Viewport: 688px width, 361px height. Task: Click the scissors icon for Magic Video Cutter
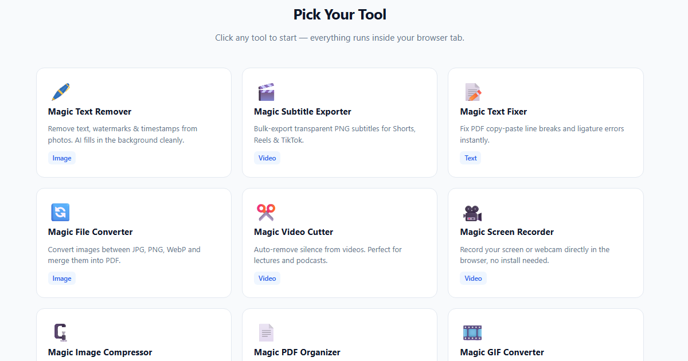coord(266,212)
